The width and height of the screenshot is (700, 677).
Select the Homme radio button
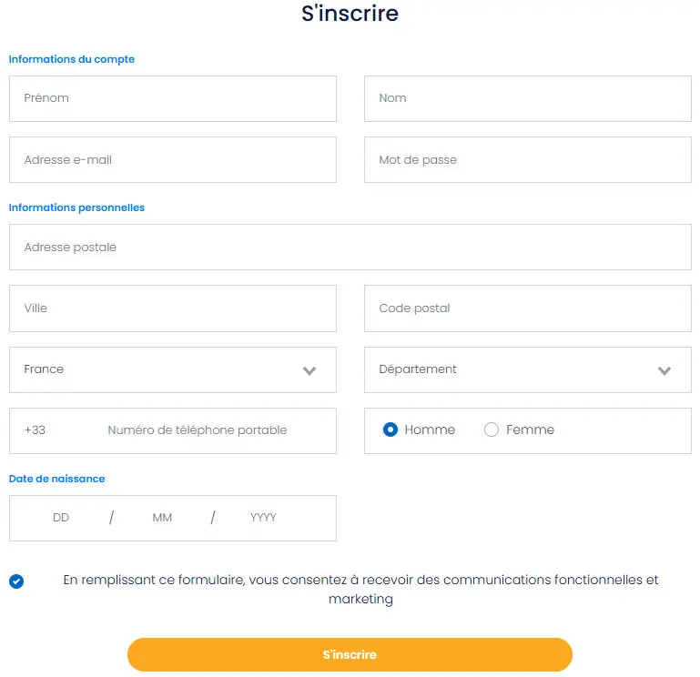tap(391, 429)
